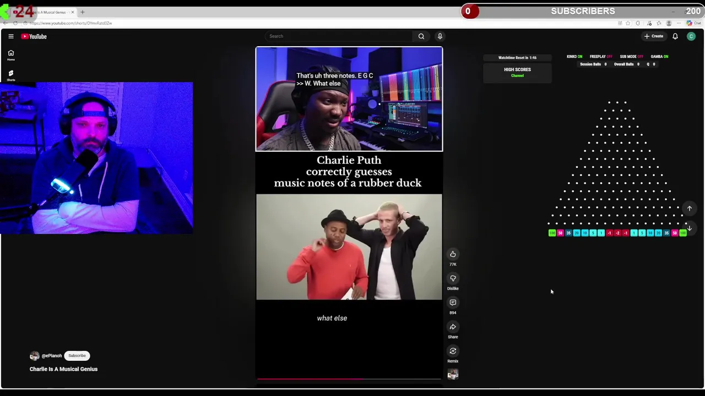Click the Charlie Is A Musical Genius title
705x396 pixels.
(63, 369)
